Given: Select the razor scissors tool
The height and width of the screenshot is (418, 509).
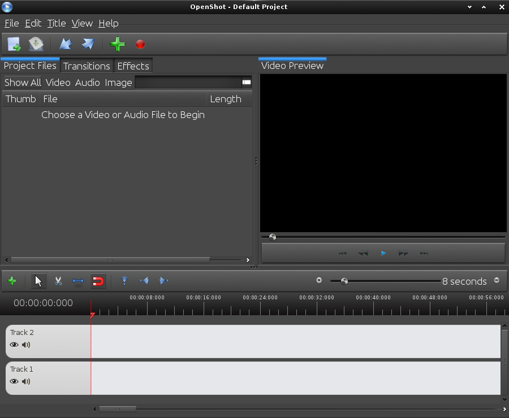Looking at the screenshot, I should (x=58, y=281).
